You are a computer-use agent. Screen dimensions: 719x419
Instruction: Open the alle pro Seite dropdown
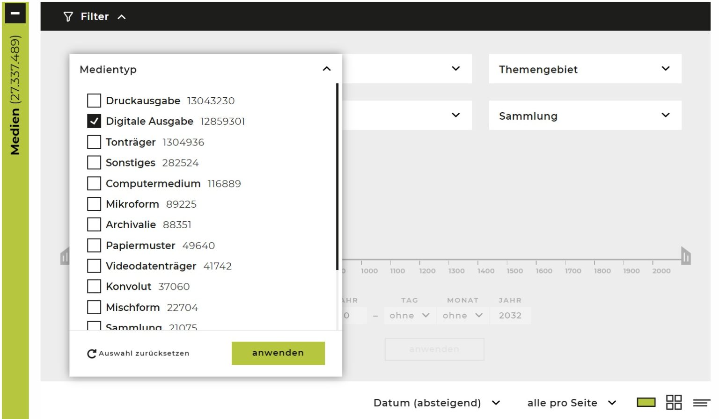(x=571, y=403)
